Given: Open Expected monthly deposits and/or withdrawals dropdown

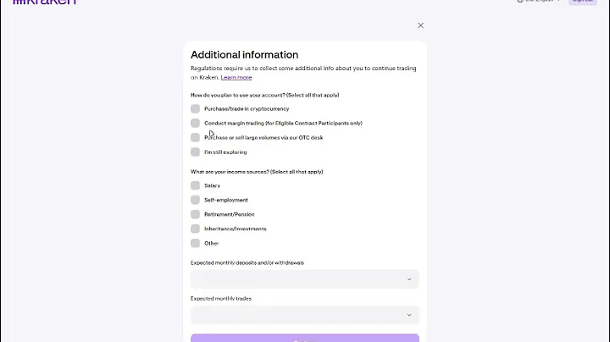Looking at the screenshot, I should [x=304, y=279].
